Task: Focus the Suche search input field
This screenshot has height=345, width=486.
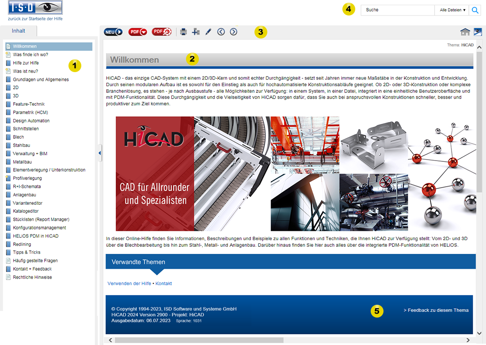Action: [398, 10]
